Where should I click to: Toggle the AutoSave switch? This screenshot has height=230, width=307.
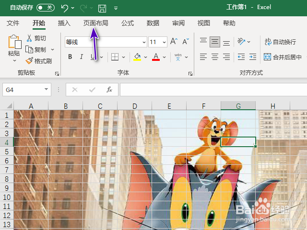click(46, 8)
